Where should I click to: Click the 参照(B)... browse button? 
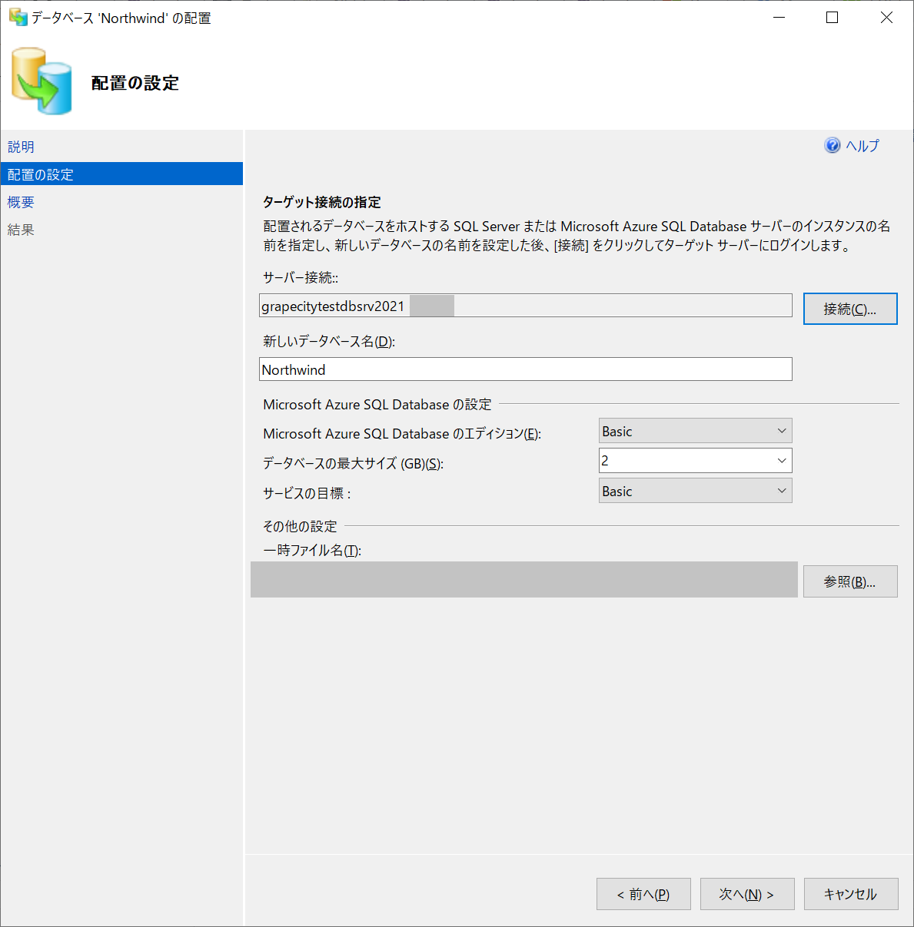click(850, 581)
